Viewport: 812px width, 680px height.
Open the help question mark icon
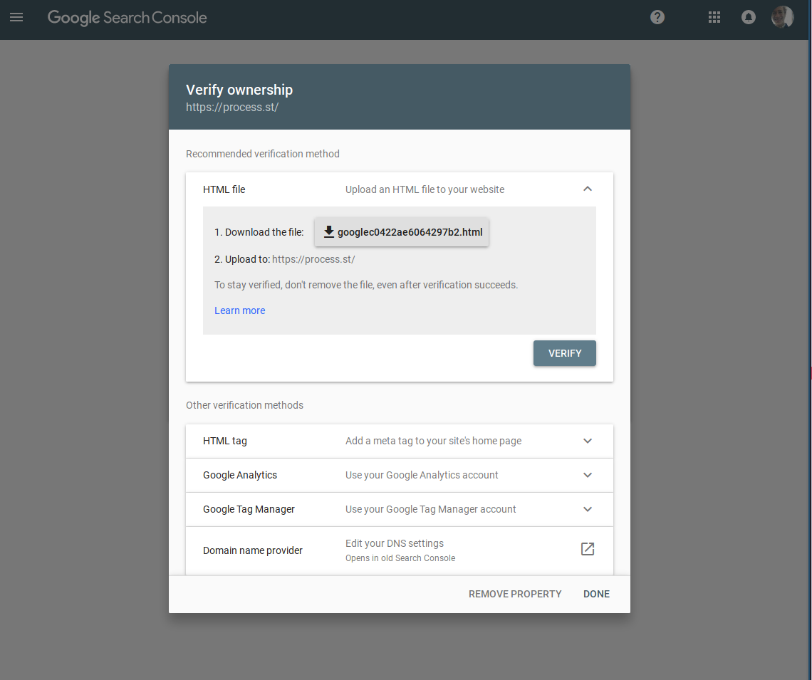(657, 18)
